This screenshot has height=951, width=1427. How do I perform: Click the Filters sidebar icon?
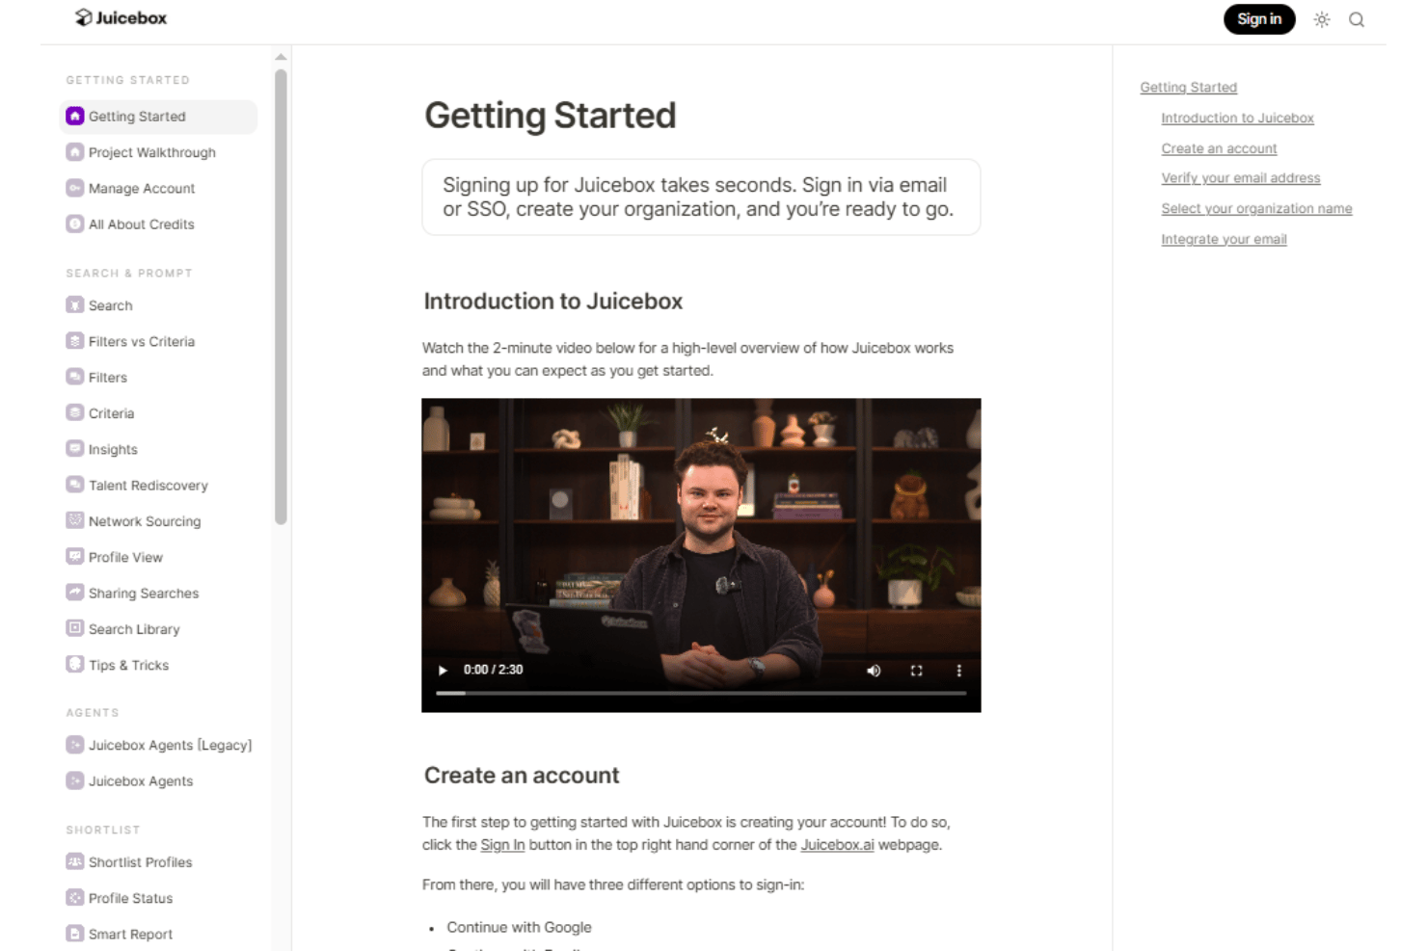point(75,377)
